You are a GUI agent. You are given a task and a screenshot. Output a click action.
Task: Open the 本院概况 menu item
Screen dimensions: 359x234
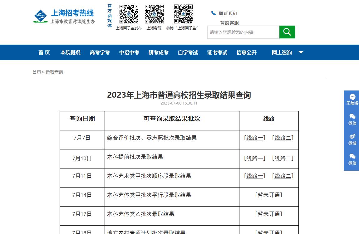pos(71,53)
